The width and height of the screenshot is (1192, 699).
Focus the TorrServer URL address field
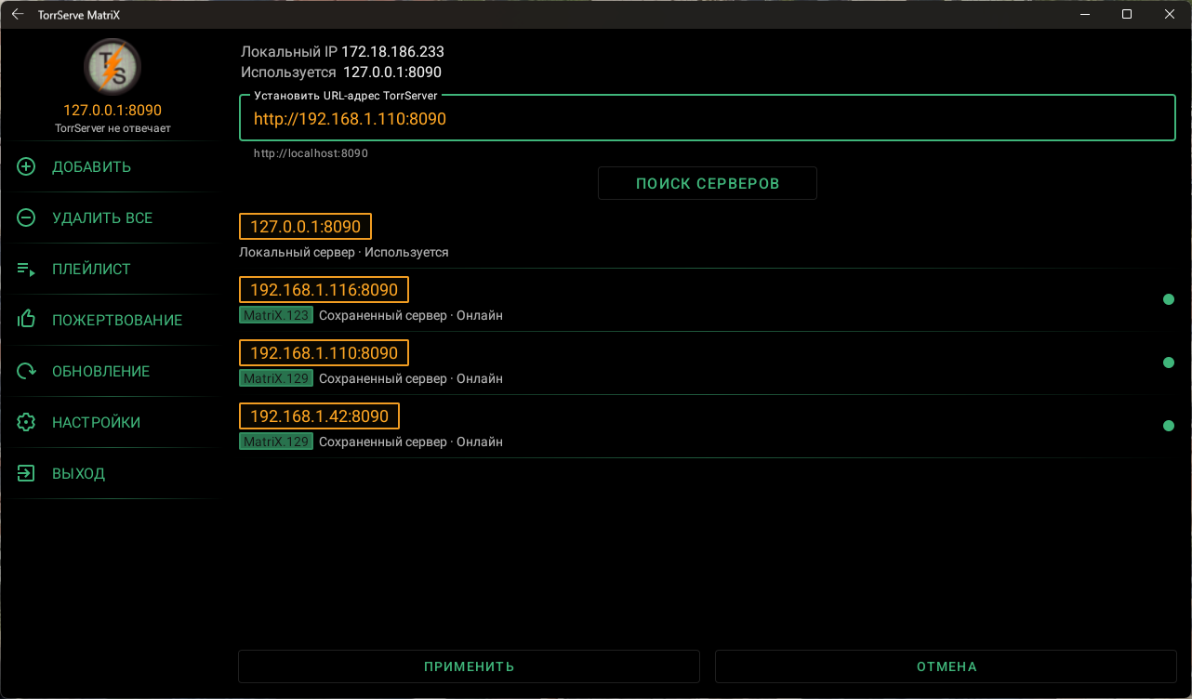(708, 119)
